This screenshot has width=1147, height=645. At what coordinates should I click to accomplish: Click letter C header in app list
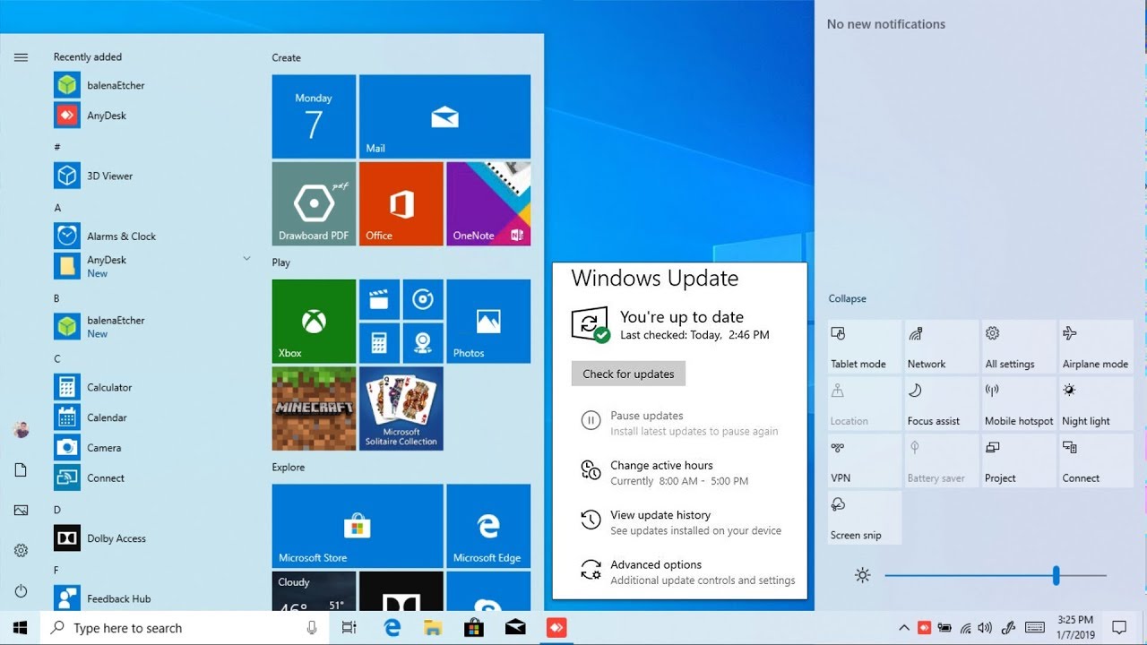57,359
